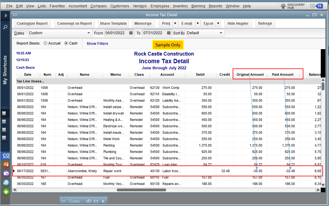Expand the My Shortcuts sidebar arrow
Image resolution: width=329 pixels, height=206 pixels.
click(5, 15)
